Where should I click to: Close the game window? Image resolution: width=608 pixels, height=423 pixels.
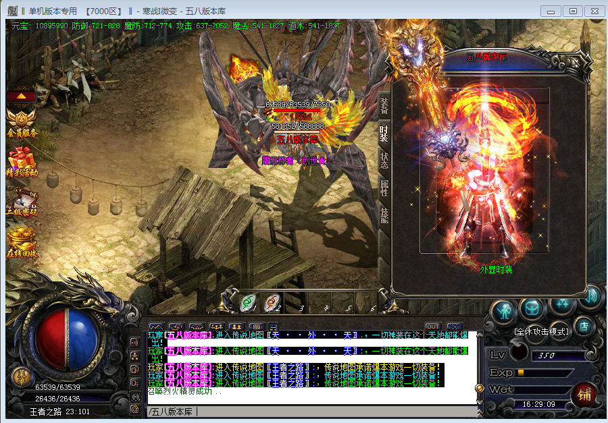594,11
